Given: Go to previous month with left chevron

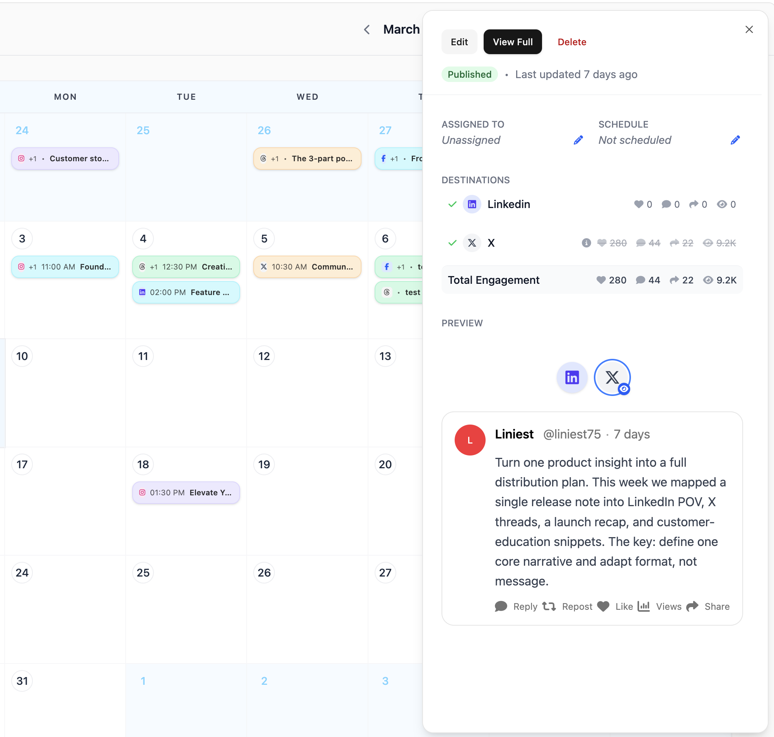Looking at the screenshot, I should point(367,29).
